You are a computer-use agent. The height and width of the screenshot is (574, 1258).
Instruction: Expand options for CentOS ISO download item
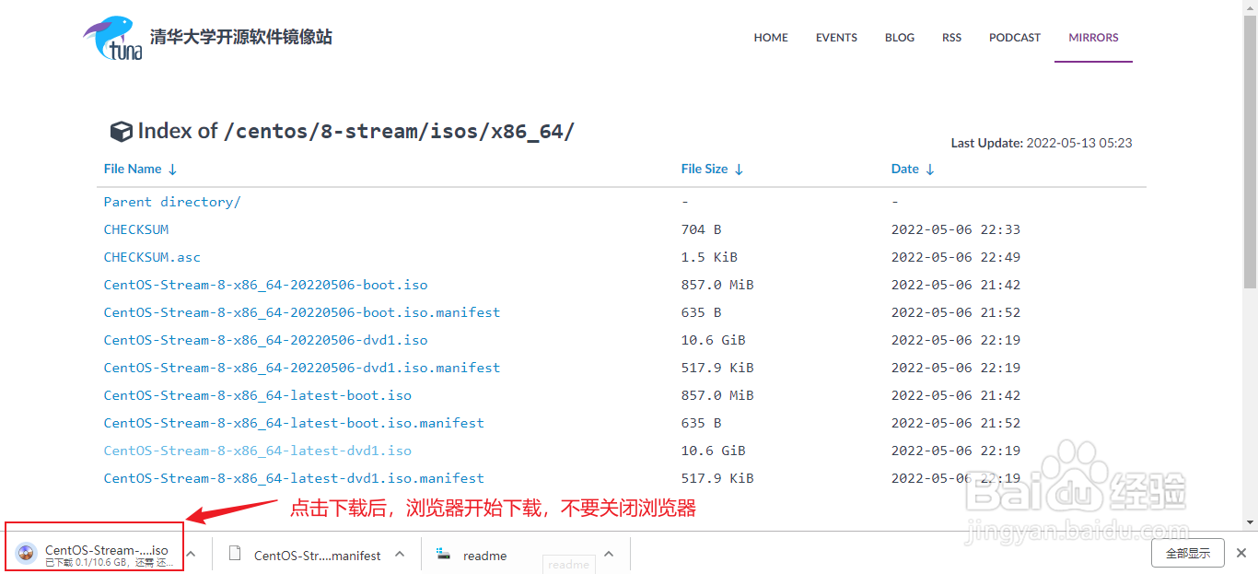click(x=191, y=554)
